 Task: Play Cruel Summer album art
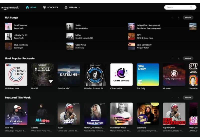(x=8, y=26)
